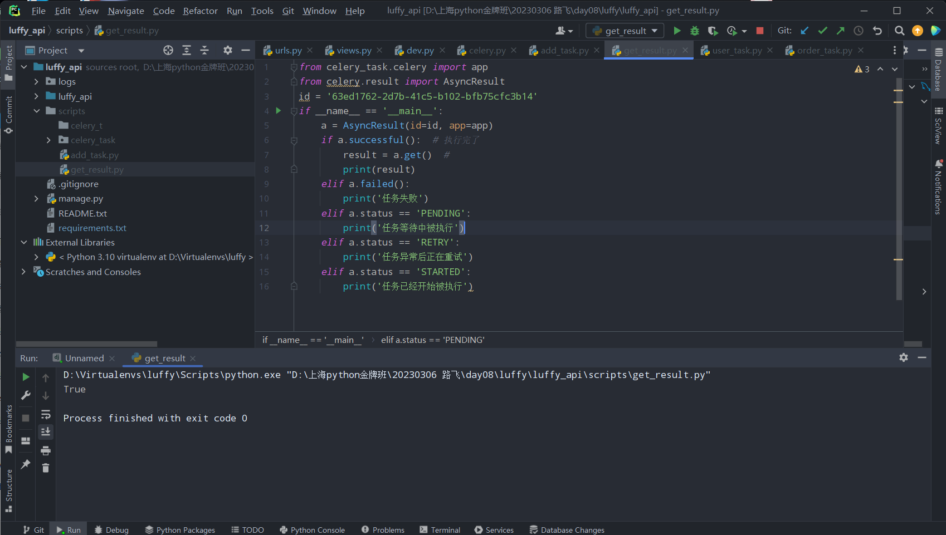Image resolution: width=946 pixels, height=535 pixels.
Task: Open the TODO tool window
Action: 247,529
